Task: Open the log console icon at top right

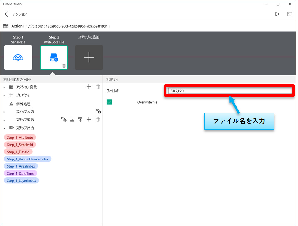Action: 290,14
